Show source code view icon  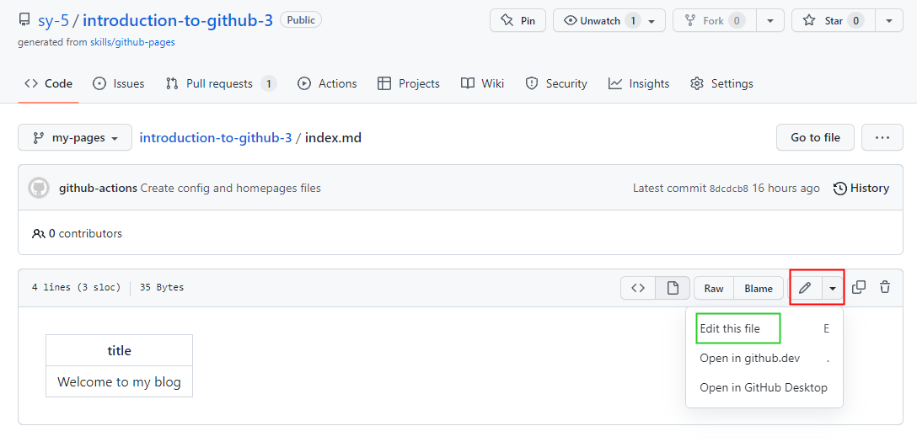638,288
